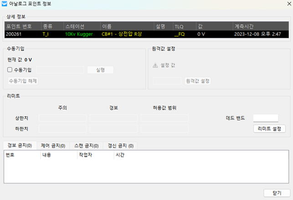The width and height of the screenshot is (293, 200).
Task: Click the 상한치 주의 limit field
Action: [x=62, y=118]
